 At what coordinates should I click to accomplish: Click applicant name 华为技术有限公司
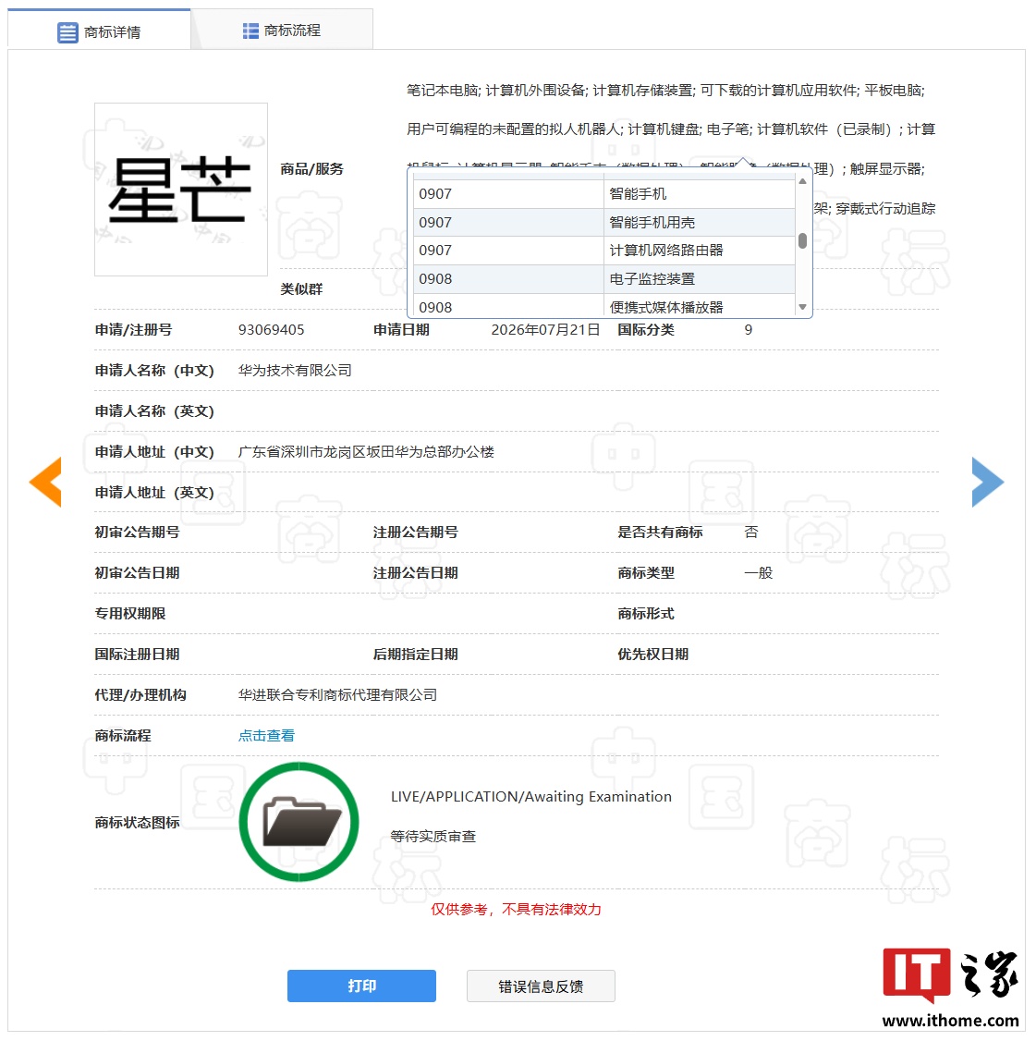click(x=296, y=371)
